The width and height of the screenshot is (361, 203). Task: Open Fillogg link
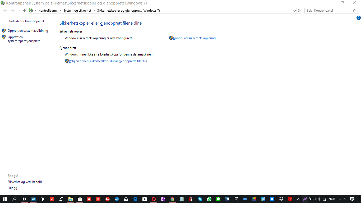tap(12, 188)
